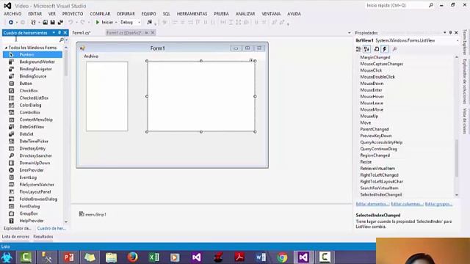Select ErrorProvider in the toolbox

point(32,170)
